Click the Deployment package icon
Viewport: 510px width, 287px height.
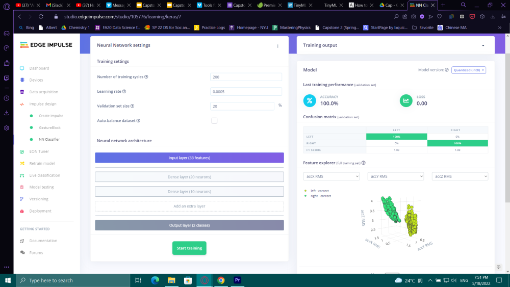(x=22, y=211)
